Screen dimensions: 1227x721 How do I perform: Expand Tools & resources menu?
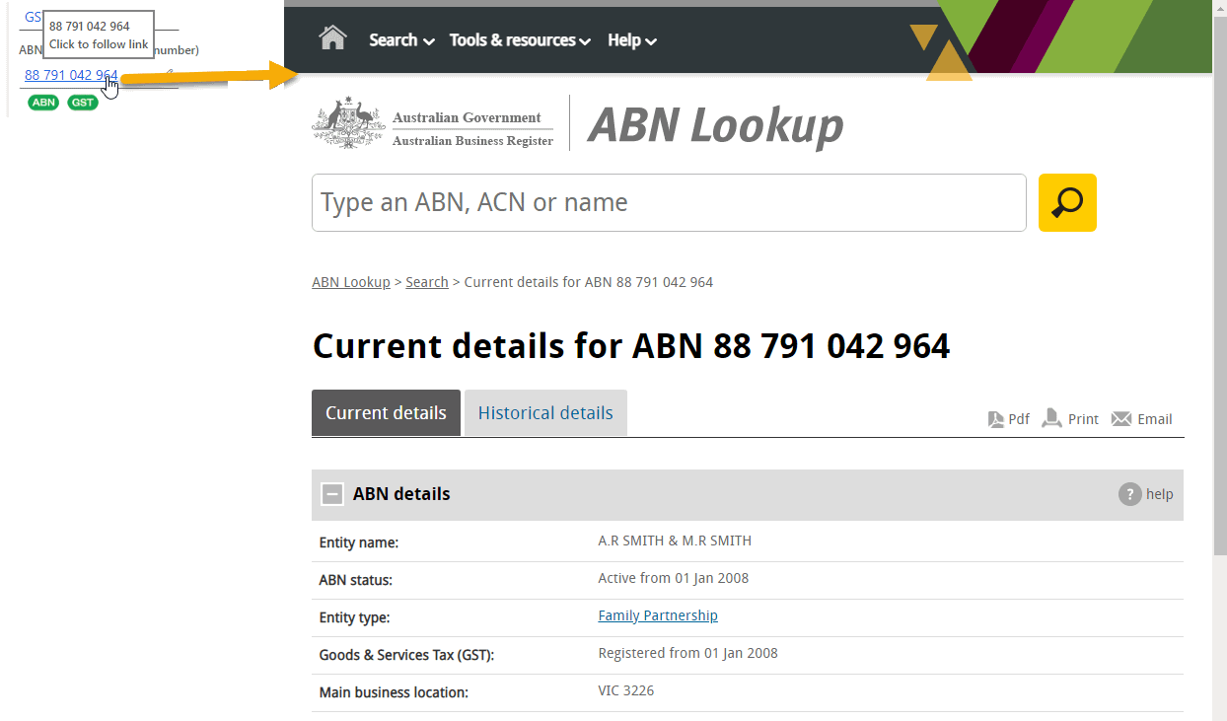point(520,40)
